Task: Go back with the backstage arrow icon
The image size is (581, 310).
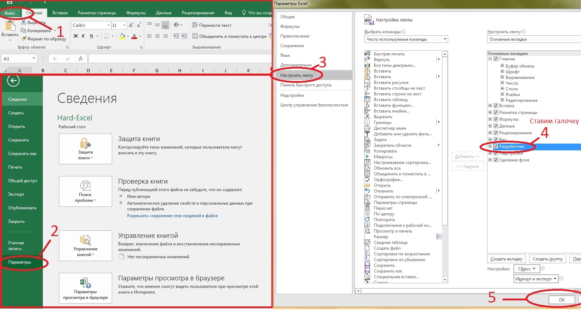Action: [x=13, y=81]
